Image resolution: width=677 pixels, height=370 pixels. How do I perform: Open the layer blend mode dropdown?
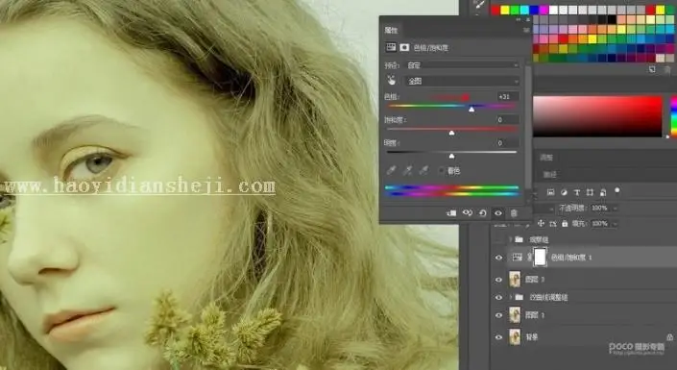point(544,209)
